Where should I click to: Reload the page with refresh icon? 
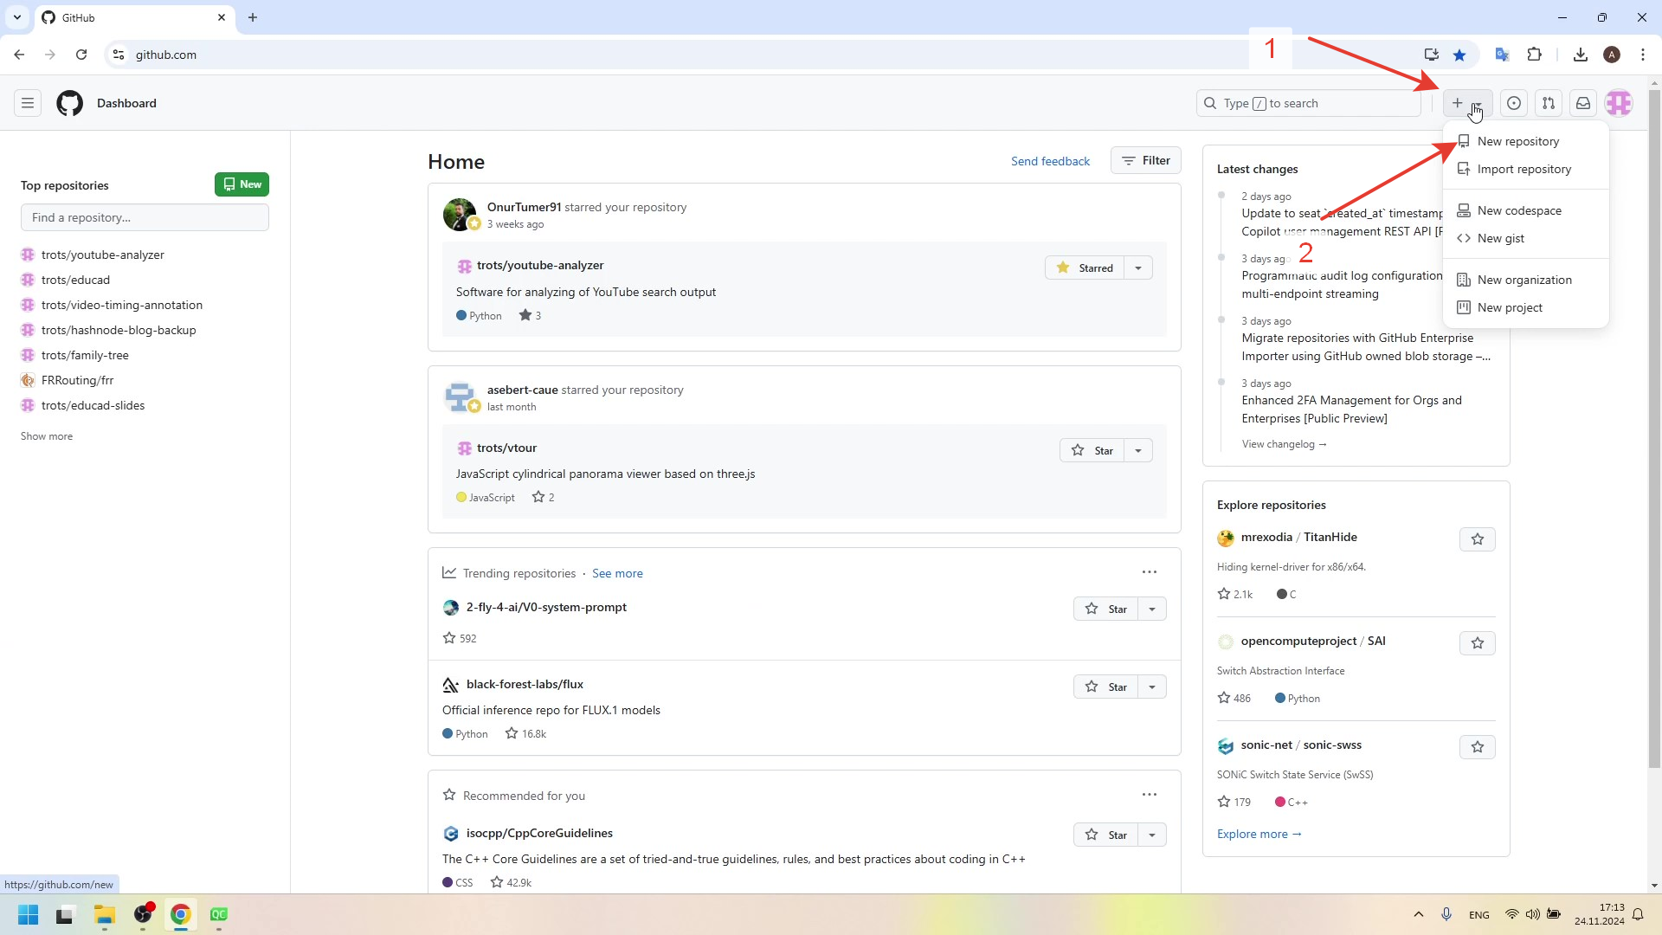click(81, 55)
